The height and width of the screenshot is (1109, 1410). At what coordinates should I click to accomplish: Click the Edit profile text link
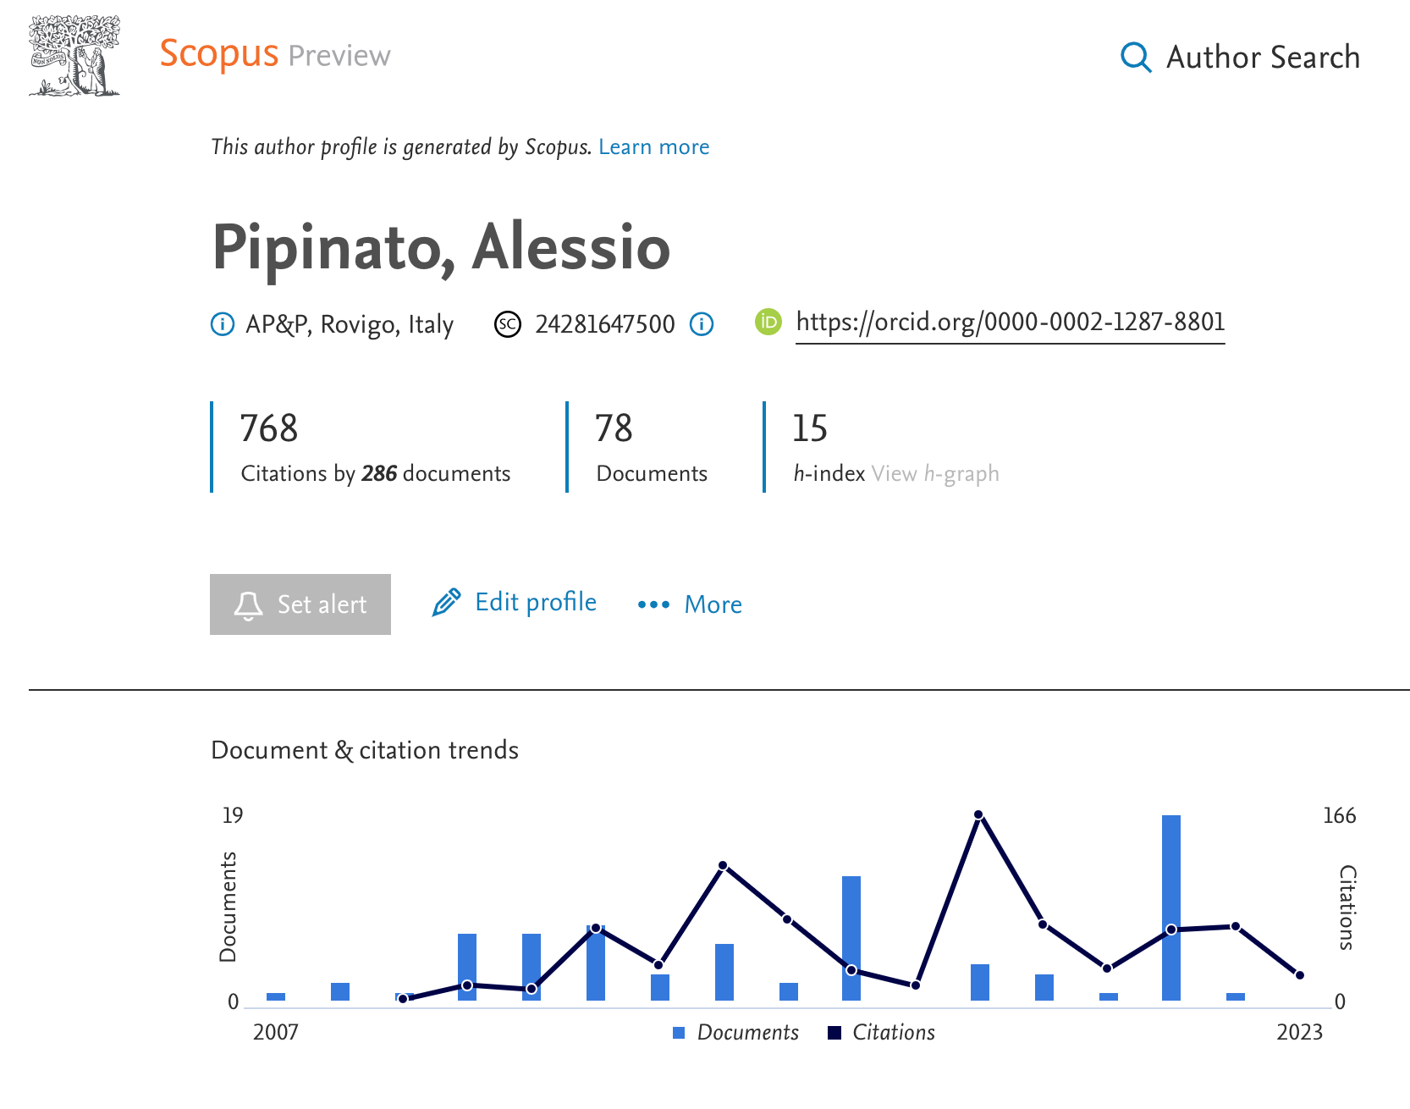pos(535,603)
